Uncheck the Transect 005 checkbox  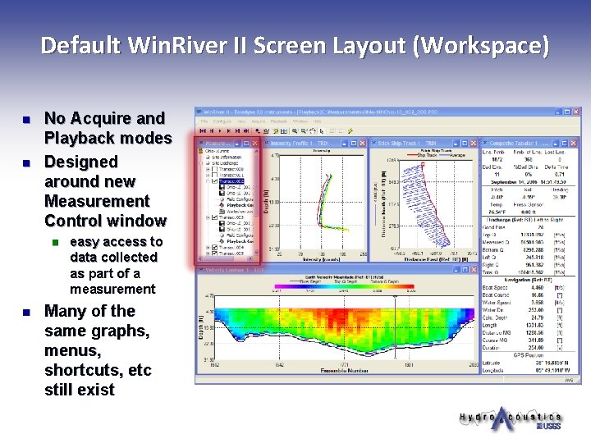coord(214,253)
